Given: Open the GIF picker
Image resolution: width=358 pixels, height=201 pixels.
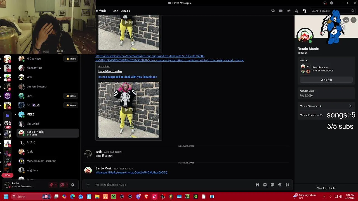Looking at the screenshot, I should click(265, 185).
